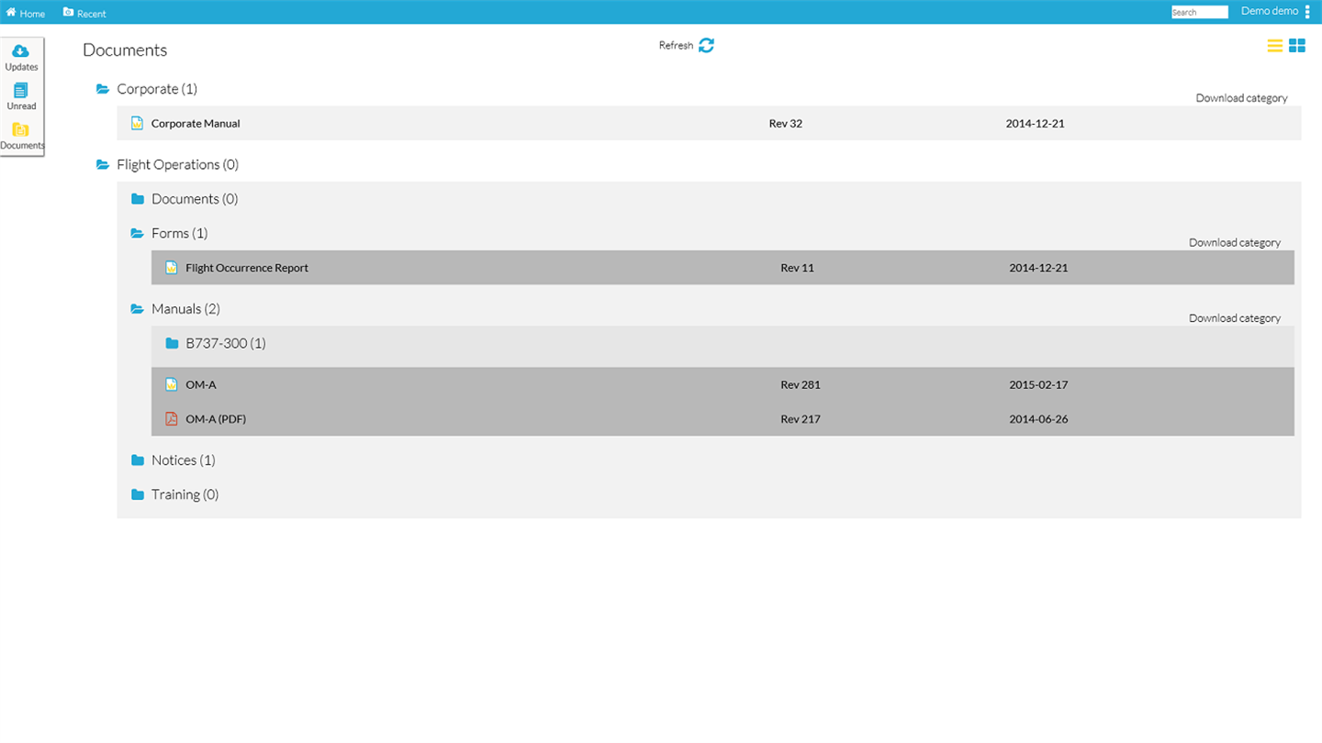The width and height of the screenshot is (1322, 743).
Task: Click Rev 11 revision value
Action: coord(797,268)
